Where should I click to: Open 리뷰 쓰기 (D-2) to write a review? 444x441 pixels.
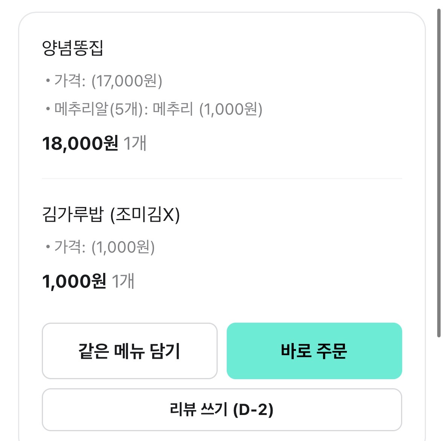point(222,410)
